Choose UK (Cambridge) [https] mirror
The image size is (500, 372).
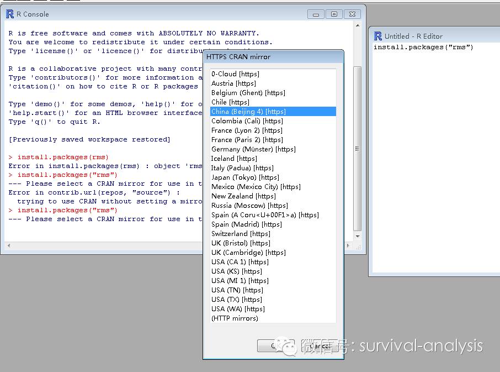pyautogui.click(x=273, y=253)
